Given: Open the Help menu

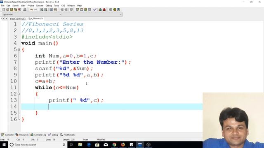Looking at the screenshot, I should 79,5.
